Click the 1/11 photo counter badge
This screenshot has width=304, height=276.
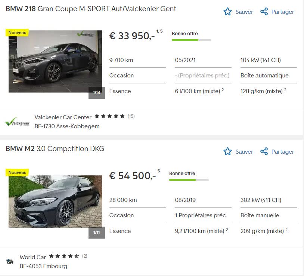[x=97, y=233]
